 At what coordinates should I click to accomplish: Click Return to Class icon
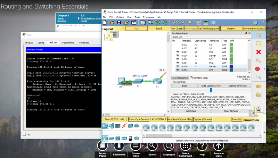click(x=219, y=146)
